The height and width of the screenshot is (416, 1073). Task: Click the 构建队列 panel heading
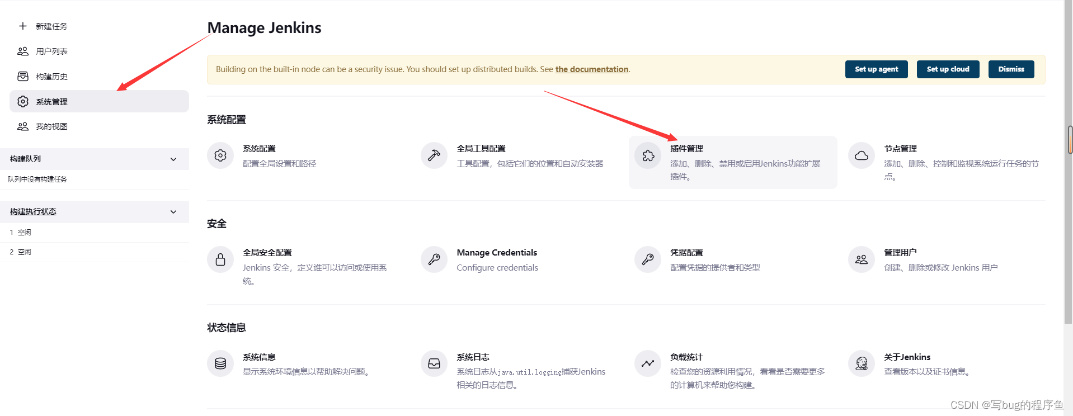tap(26, 159)
